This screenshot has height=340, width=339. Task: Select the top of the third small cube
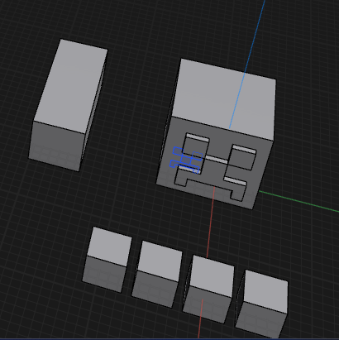click(212, 275)
